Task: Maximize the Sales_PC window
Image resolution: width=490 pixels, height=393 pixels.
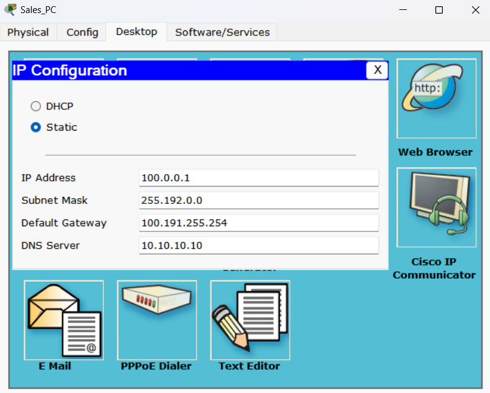Action: [x=439, y=10]
